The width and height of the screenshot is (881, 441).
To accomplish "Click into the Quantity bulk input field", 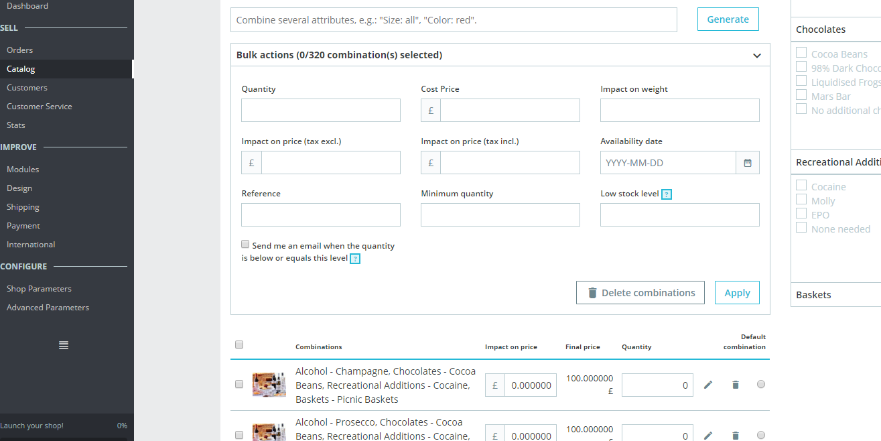I will [321, 111].
